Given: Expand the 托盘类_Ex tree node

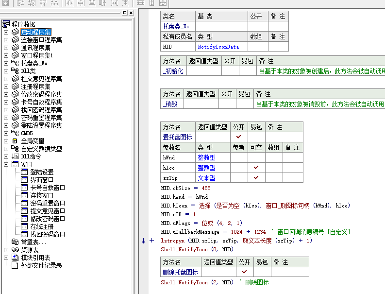Looking at the screenshot, I should point(6,64).
